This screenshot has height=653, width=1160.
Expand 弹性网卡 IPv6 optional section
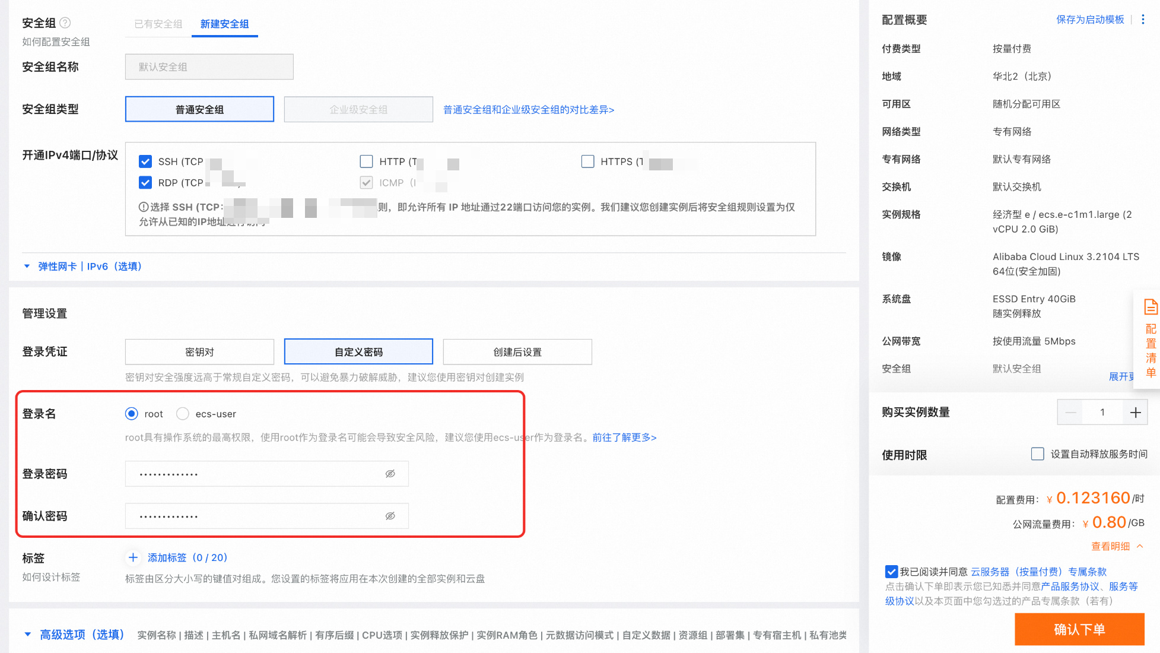[x=89, y=267]
